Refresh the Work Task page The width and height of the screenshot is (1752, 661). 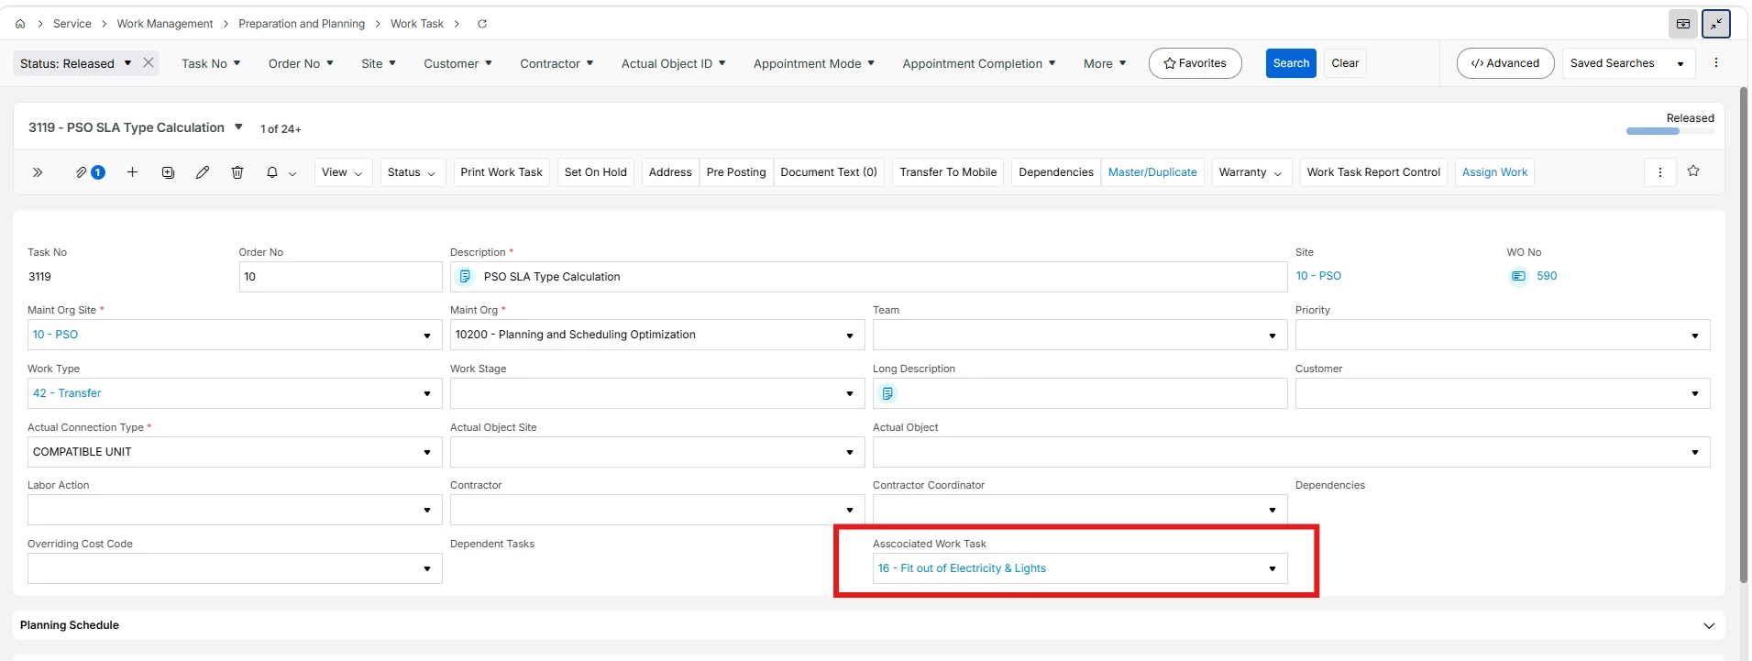pos(482,24)
